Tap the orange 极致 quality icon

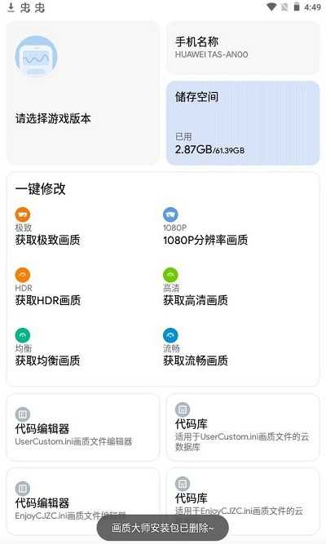tap(23, 215)
